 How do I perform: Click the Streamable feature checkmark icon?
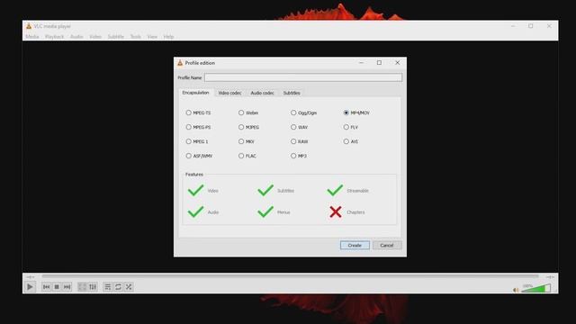335,190
